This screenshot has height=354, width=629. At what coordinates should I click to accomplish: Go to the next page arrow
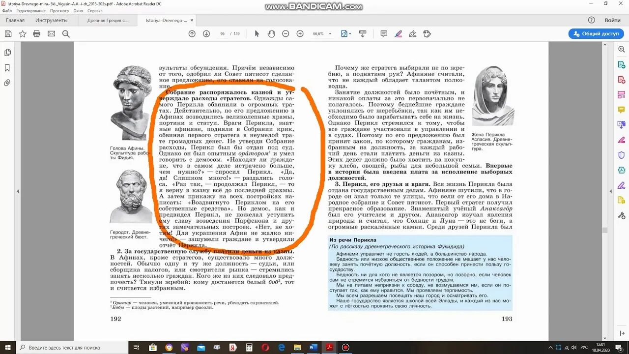coord(206,34)
